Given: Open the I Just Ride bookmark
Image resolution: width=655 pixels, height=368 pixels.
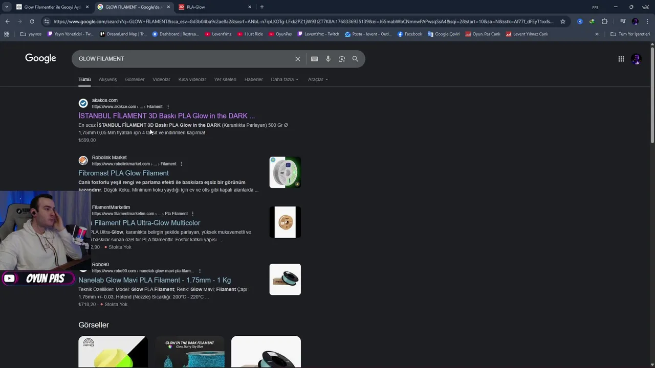Looking at the screenshot, I should (250, 34).
